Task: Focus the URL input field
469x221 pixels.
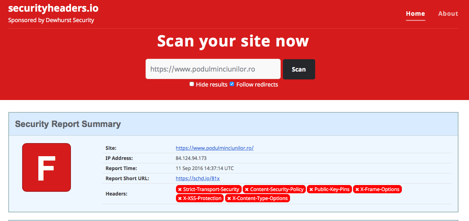Action: [213, 69]
